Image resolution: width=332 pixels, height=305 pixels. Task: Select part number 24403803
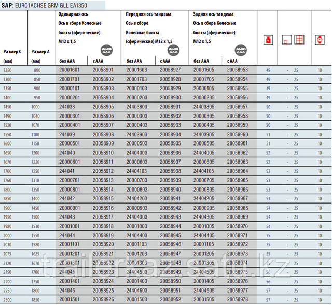click(x=136, y=107)
